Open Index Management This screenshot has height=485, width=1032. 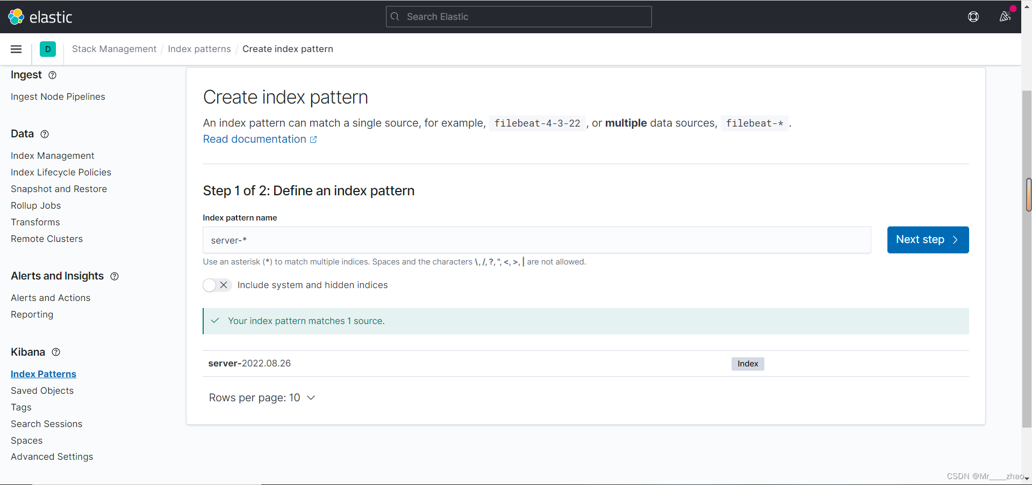point(53,156)
